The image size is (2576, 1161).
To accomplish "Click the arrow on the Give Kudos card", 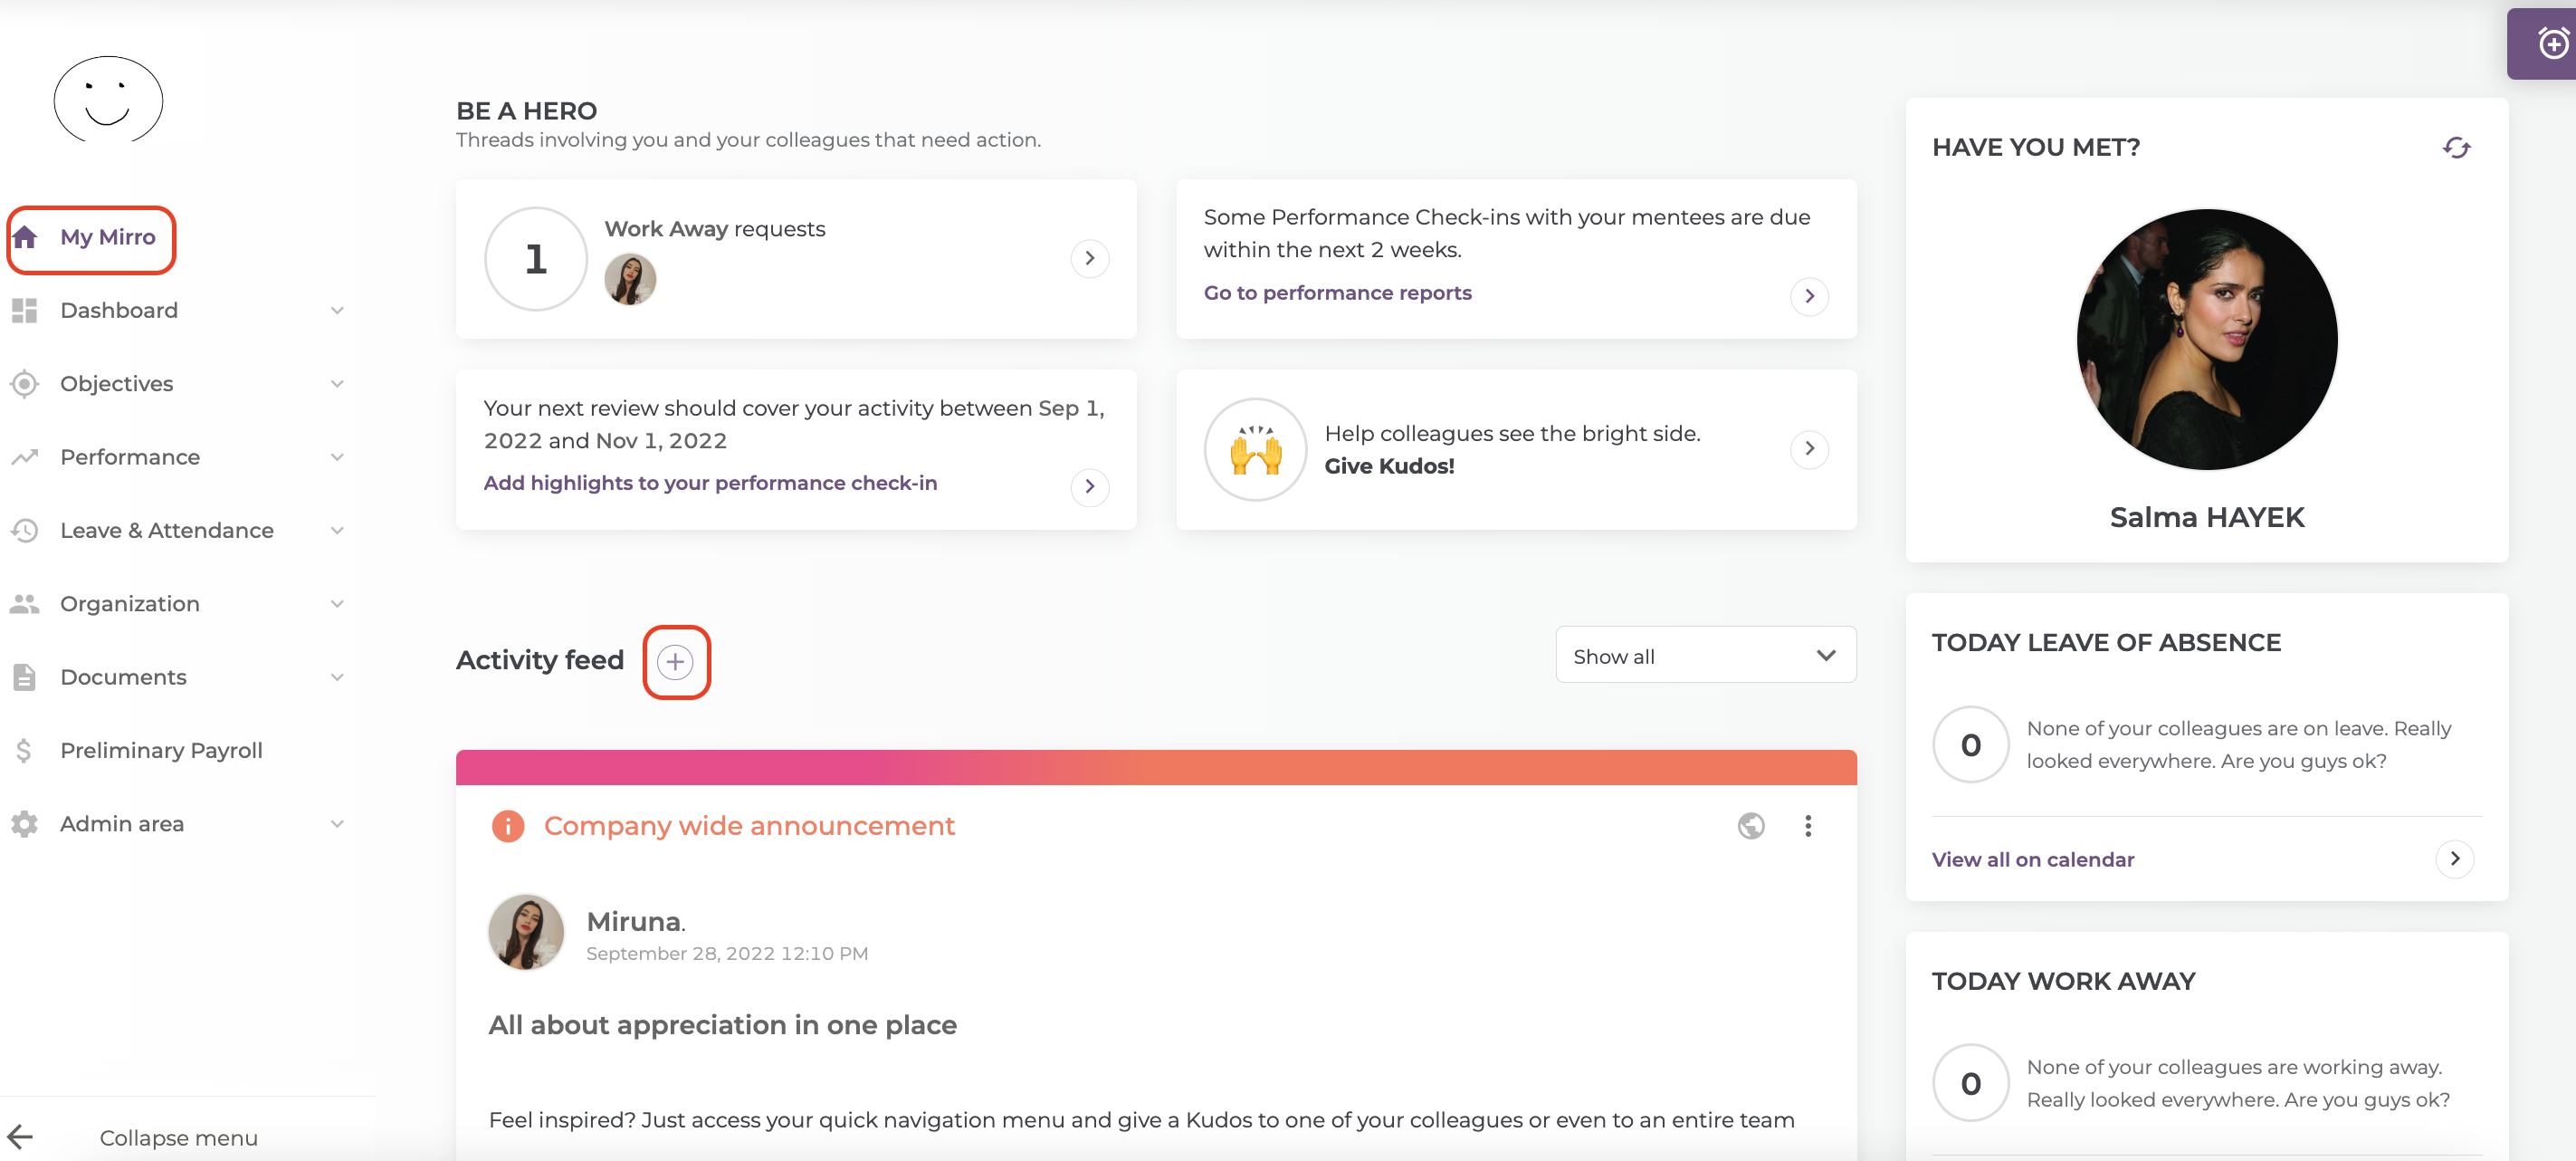I will click(x=1809, y=449).
